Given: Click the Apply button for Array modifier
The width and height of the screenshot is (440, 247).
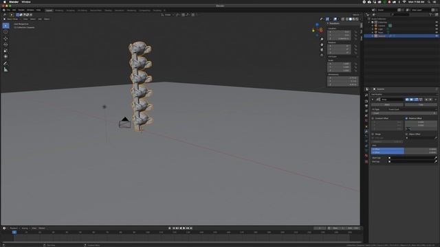Looking at the screenshot, I should coord(387,105).
